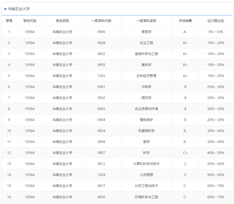Image resolution: width=234 pixels, height=204 pixels.
Task: Click row number 1
Action: (x=9, y=32)
